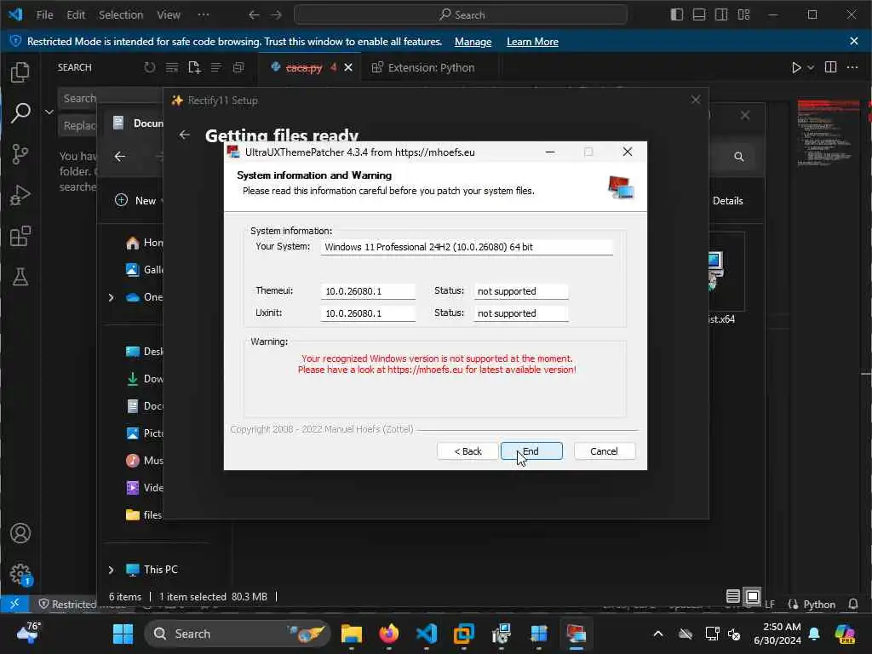The height and width of the screenshot is (654, 872).
Task: Toggle panel layout icon
Action: pos(698,14)
